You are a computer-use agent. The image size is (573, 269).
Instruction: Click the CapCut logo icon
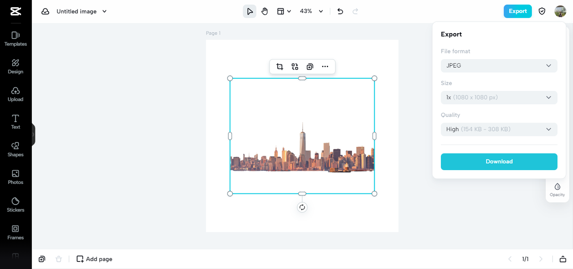[16, 11]
